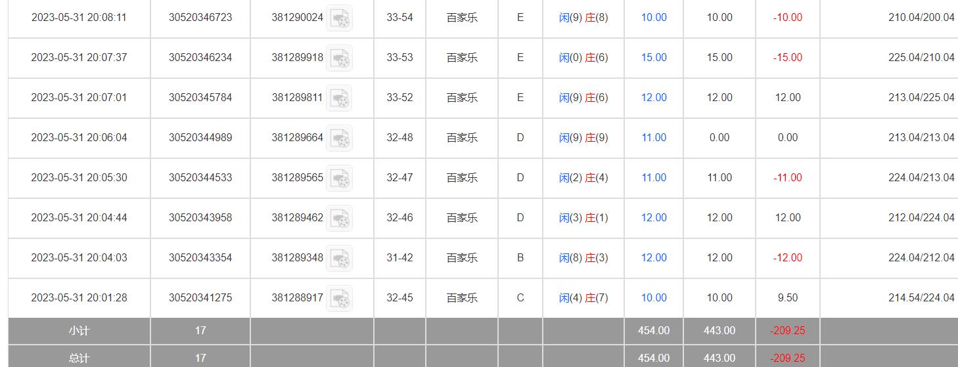Open video replay icon for round 381289811
The image size is (958, 367).
coord(340,98)
